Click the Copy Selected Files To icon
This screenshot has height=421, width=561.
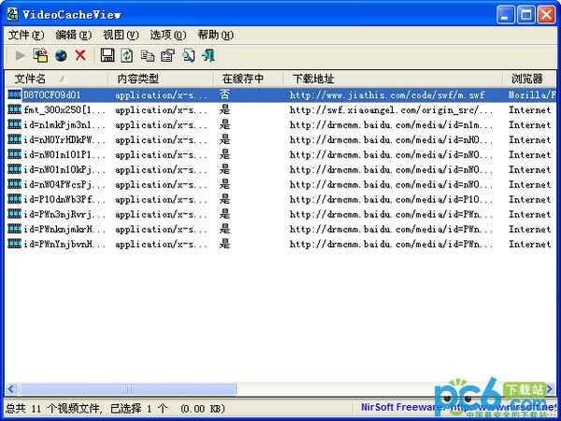pos(40,55)
